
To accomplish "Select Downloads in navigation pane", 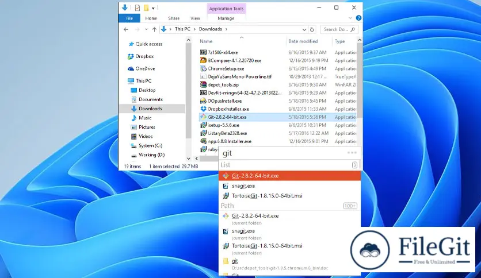I will [x=152, y=109].
